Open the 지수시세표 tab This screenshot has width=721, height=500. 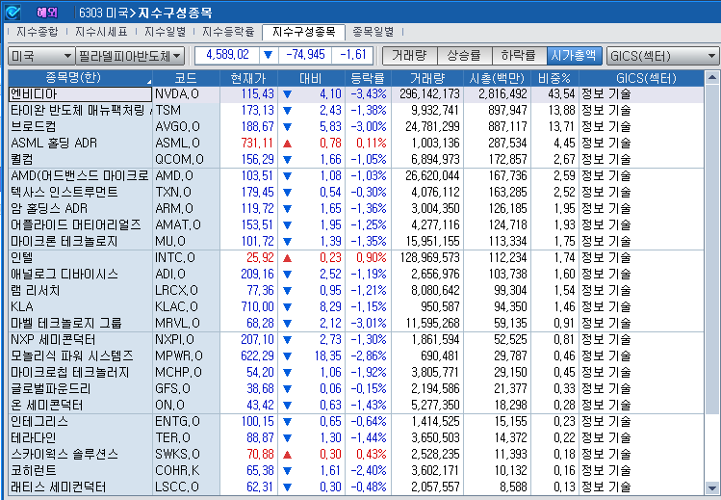pos(101,32)
